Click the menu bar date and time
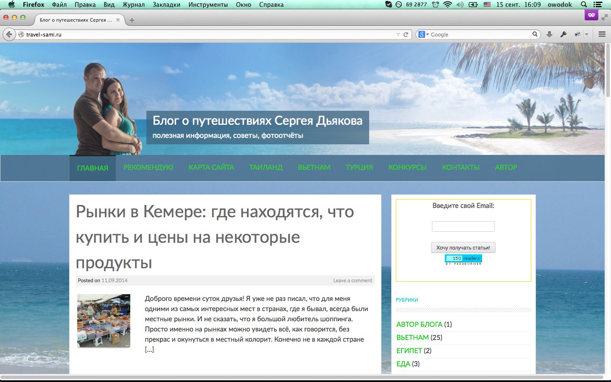611x382 pixels. (519, 5)
